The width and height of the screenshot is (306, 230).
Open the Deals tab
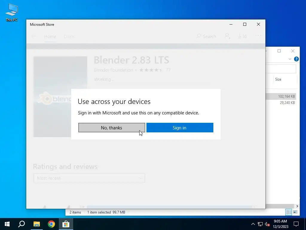(x=69, y=37)
